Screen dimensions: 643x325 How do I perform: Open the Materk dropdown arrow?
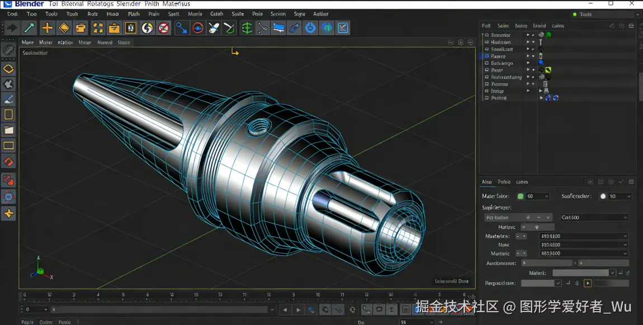(x=612, y=273)
